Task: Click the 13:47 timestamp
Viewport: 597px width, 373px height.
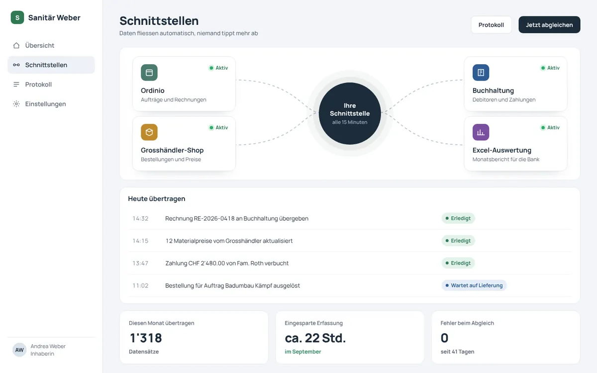Action: tap(140, 263)
